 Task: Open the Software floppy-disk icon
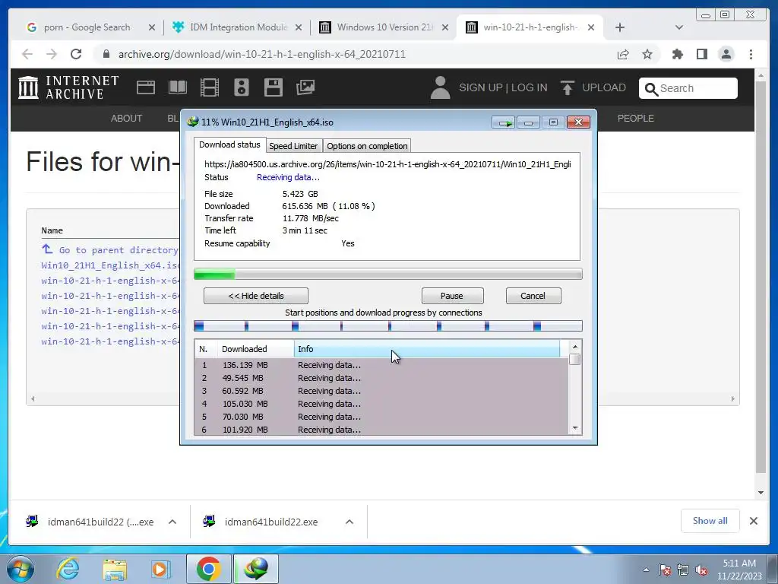[274, 87]
